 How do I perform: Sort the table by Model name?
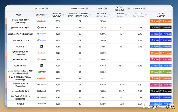pos(23,15)
